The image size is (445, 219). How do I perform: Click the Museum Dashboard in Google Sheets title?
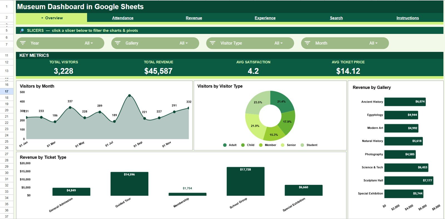tap(80, 7)
